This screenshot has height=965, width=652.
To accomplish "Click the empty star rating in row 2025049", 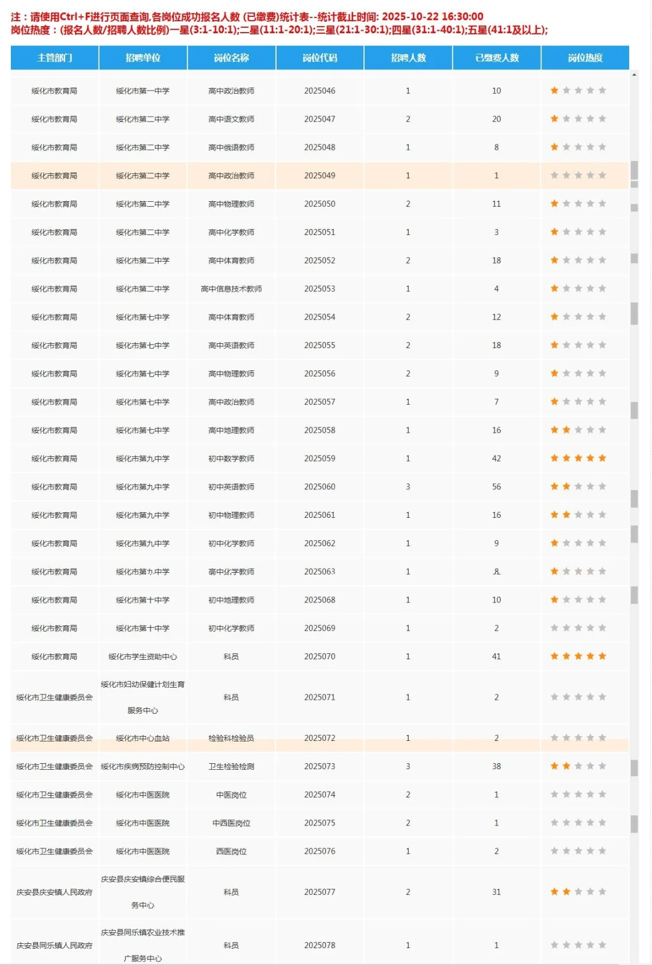I will (x=578, y=175).
